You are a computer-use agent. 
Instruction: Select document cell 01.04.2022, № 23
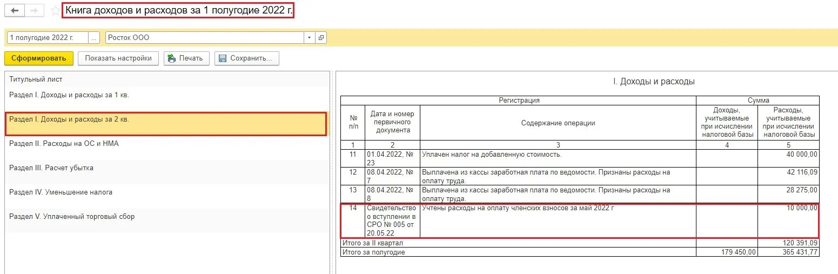coord(393,158)
